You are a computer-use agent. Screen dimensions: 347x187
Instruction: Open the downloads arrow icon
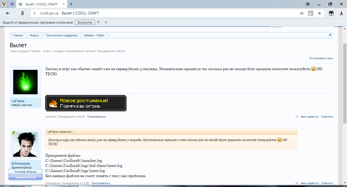click(341, 13)
